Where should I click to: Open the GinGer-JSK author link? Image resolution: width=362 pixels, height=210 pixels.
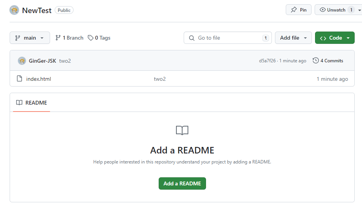click(x=42, y=61)
